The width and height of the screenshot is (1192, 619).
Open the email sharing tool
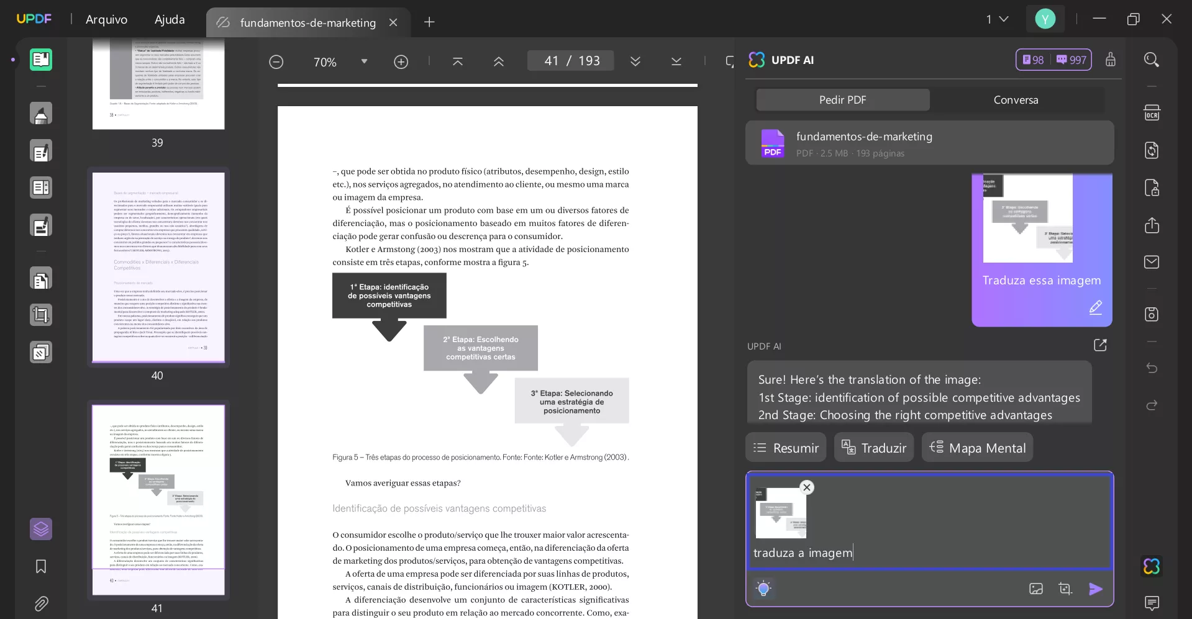click(1152, 262)
